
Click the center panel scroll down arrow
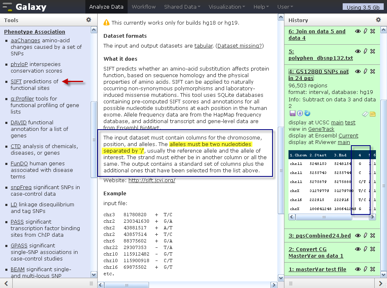[x=281, y=278]
